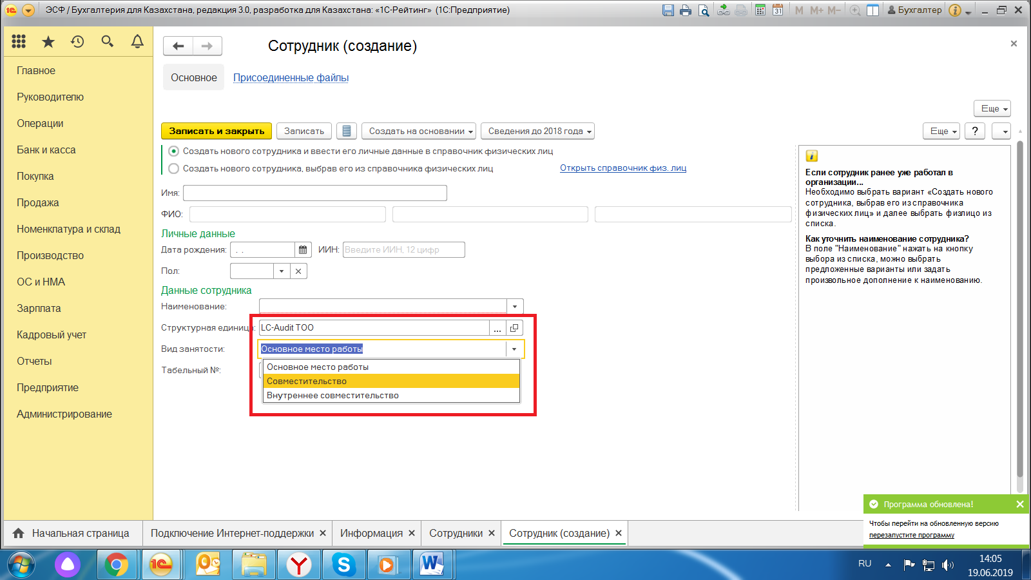Open the 1C main menu orange dropdown icon
Image resolution: width=1031 pixels, height=580 pixels.
(x=28, y=10)
